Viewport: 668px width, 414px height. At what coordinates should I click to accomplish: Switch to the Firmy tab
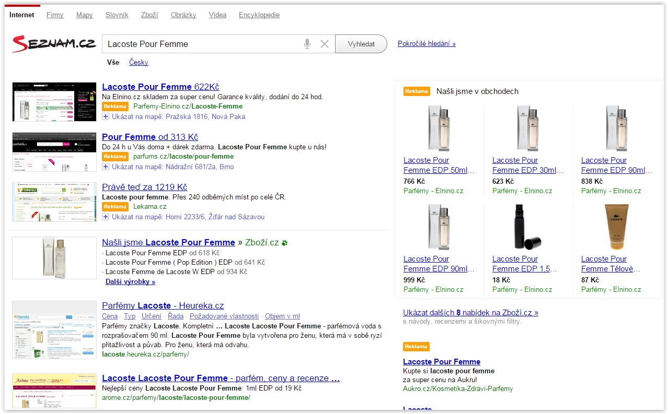click(55, 15)
